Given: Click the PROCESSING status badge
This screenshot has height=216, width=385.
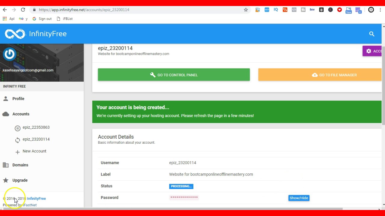Looking at the screenshot, I should [x=181, y=186].
